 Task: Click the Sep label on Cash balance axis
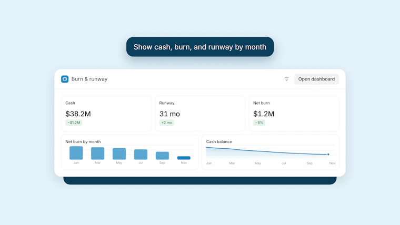tap(309, 163)
